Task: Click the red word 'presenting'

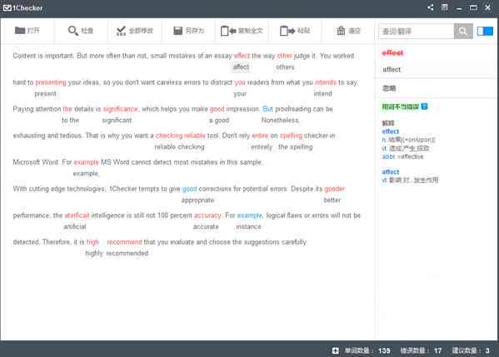Action: point(51,82)
